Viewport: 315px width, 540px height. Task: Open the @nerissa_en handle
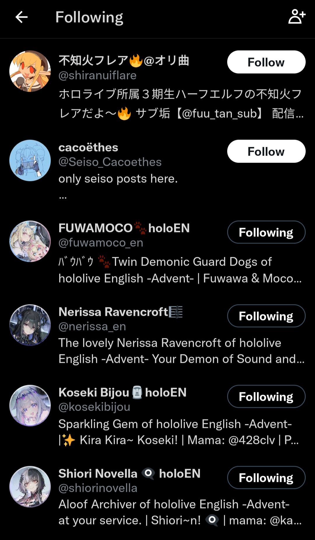point(92,327)
